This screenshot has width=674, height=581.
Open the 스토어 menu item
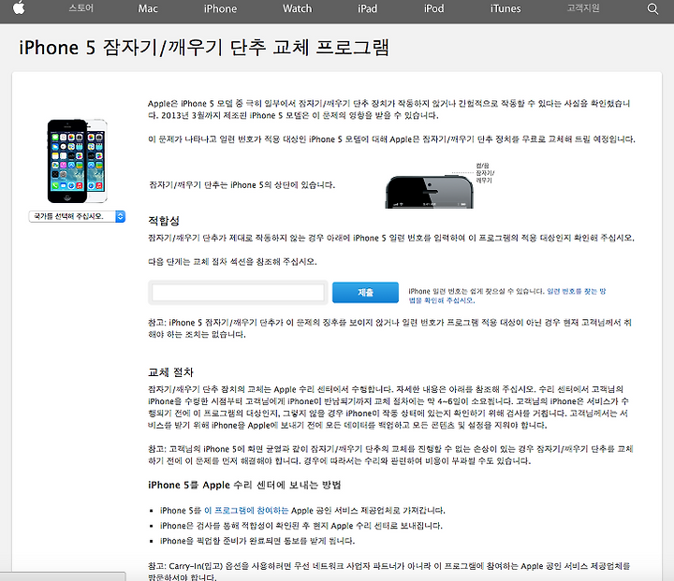81,8
